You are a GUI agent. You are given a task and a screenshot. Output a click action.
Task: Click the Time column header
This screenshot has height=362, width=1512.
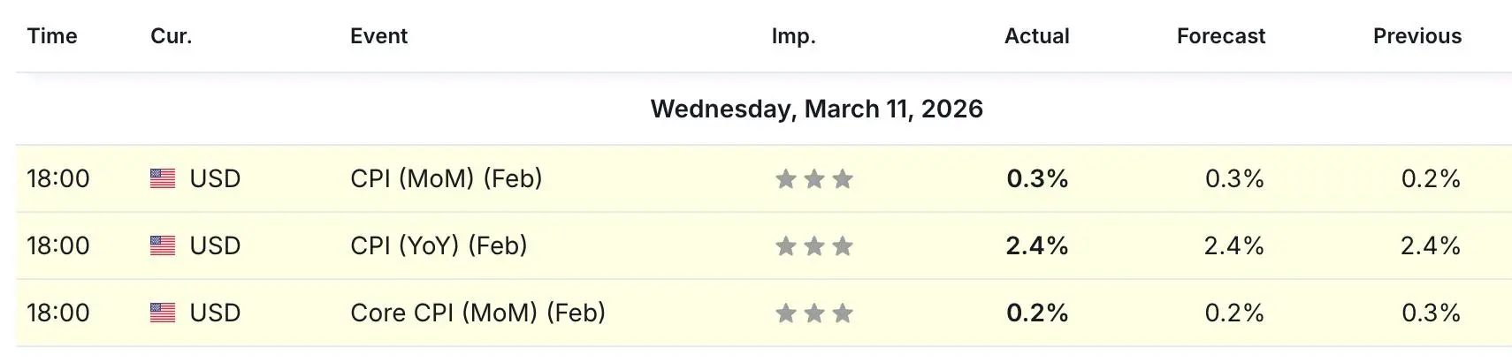point(52,36)
